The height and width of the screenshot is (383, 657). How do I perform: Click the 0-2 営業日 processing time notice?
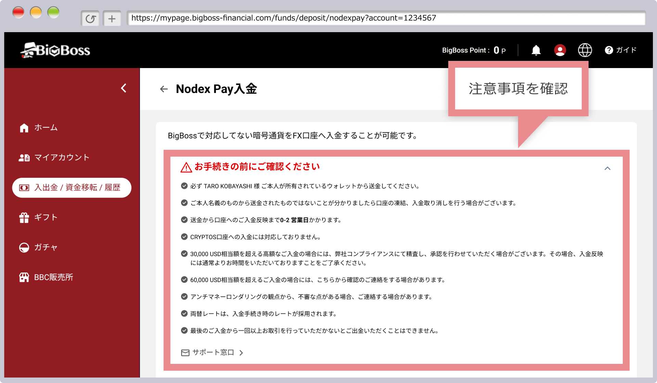coord(266,220)
